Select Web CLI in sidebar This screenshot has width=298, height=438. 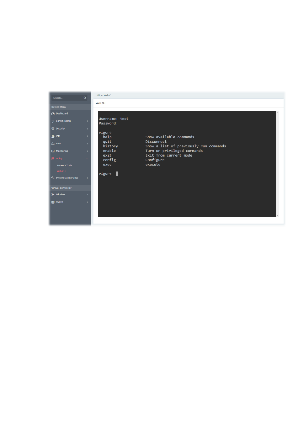[x=61, y=171]
